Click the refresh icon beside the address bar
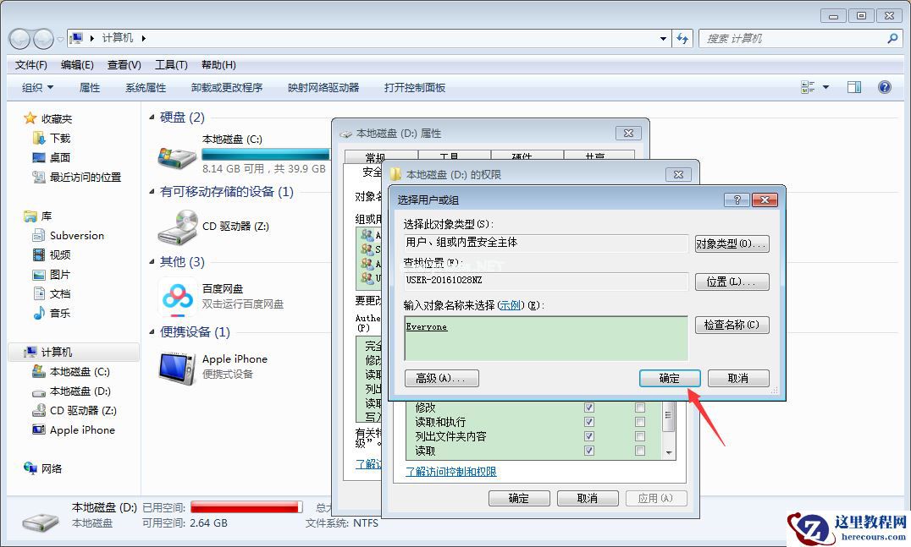The height and width of the screenshot is (547, 911). click(x=682, y=38)
